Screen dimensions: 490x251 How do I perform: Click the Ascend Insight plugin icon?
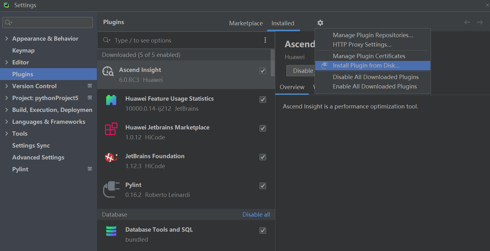108,72
